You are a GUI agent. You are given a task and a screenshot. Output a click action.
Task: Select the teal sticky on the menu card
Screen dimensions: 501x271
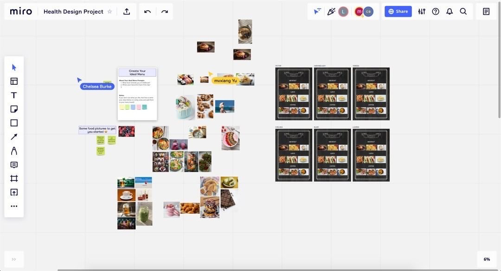144,107
